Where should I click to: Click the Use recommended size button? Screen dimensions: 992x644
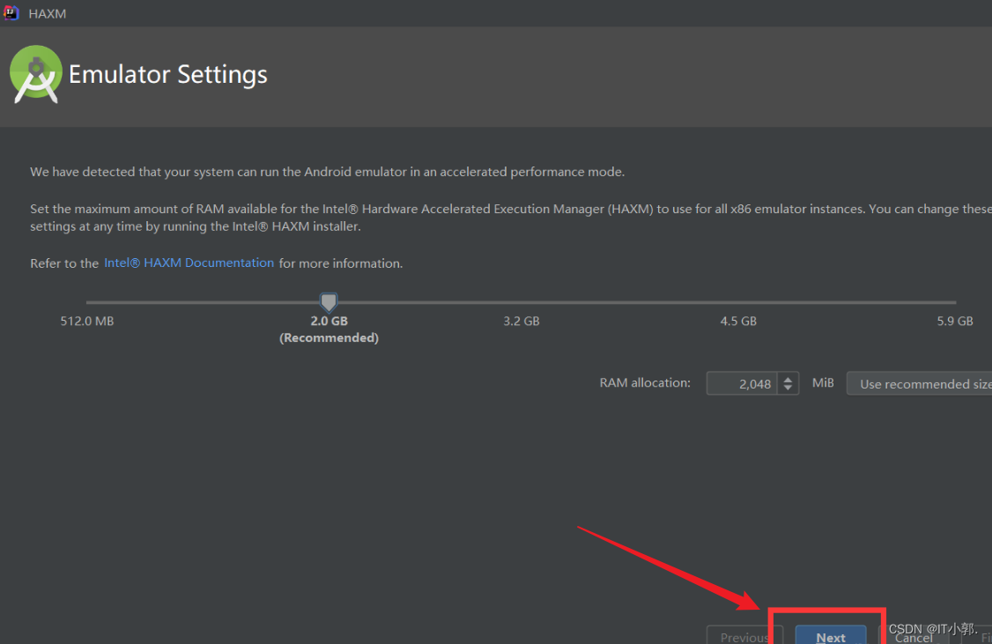919,383
